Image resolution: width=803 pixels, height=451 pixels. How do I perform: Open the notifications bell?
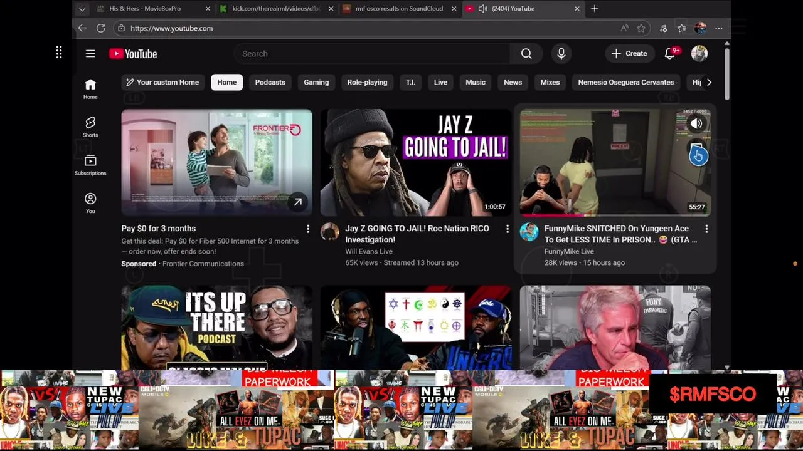pyautogui.click(x=670, y=54)
